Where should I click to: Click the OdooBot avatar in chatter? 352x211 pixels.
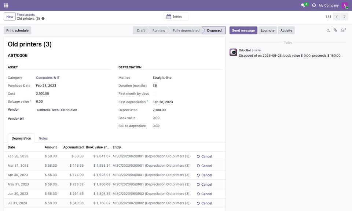pos(233,52)
